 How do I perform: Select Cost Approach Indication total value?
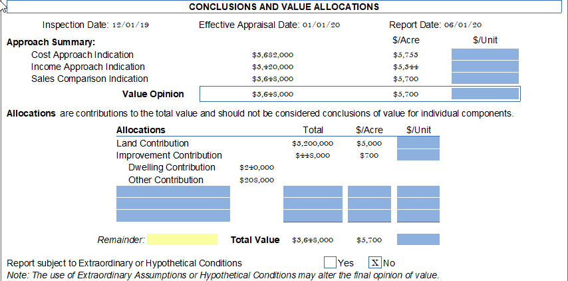[273, 55]
